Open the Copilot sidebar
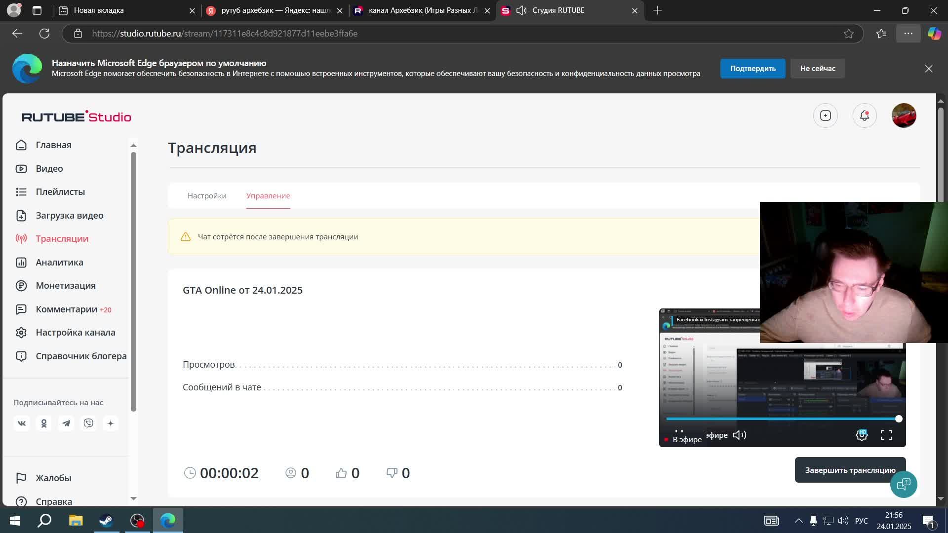948x533 pixels. pyautogui.click(x=934, y=34)
